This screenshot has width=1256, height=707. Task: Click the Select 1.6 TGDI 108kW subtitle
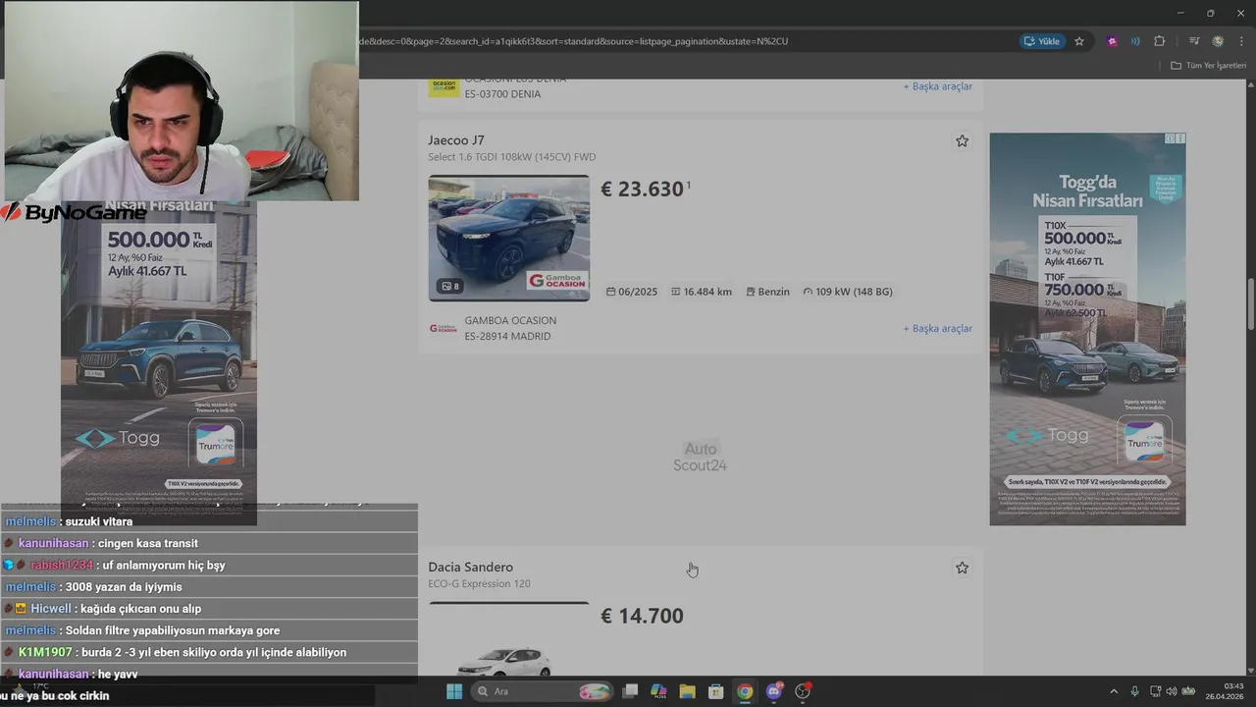(511, 157)
